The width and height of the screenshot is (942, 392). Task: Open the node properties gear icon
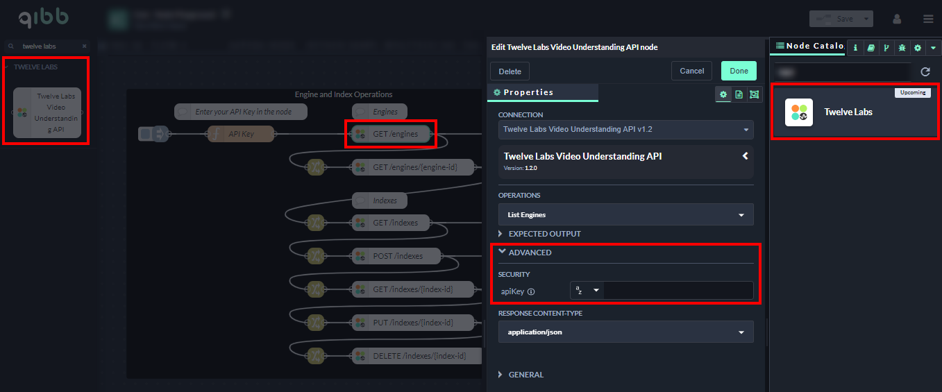[723, 94]
